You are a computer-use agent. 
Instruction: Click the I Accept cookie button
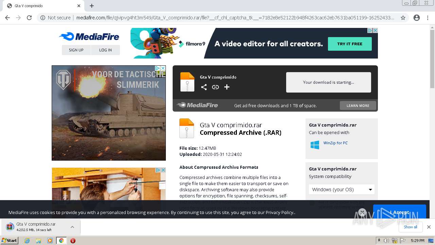[400, 212]
